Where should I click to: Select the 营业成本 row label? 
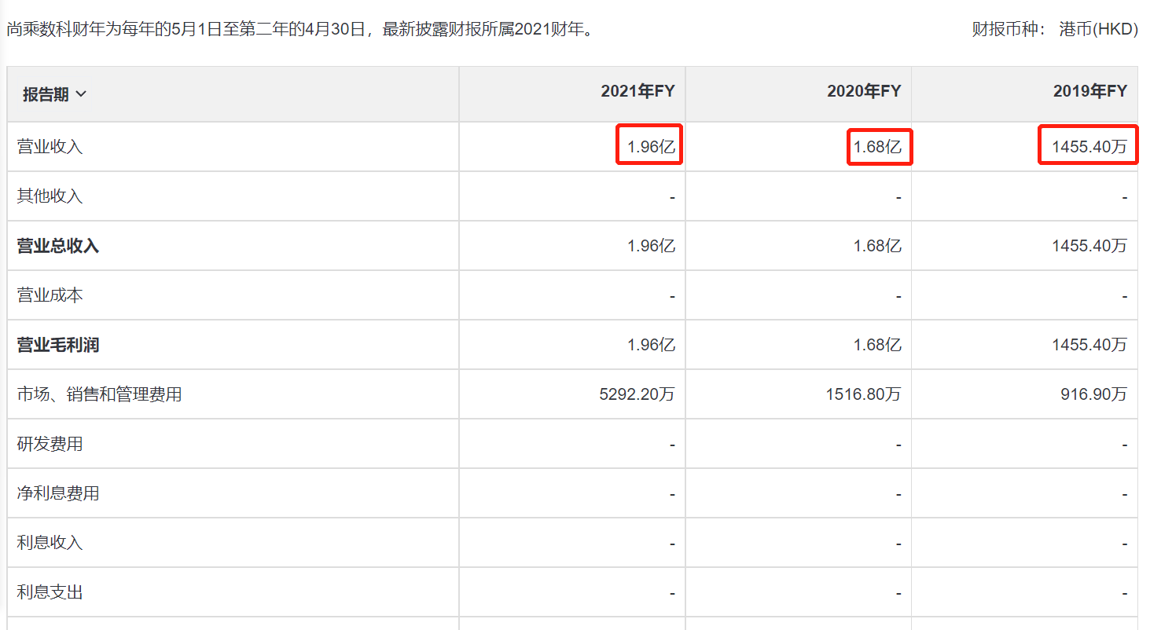click(x=50, y=295)
